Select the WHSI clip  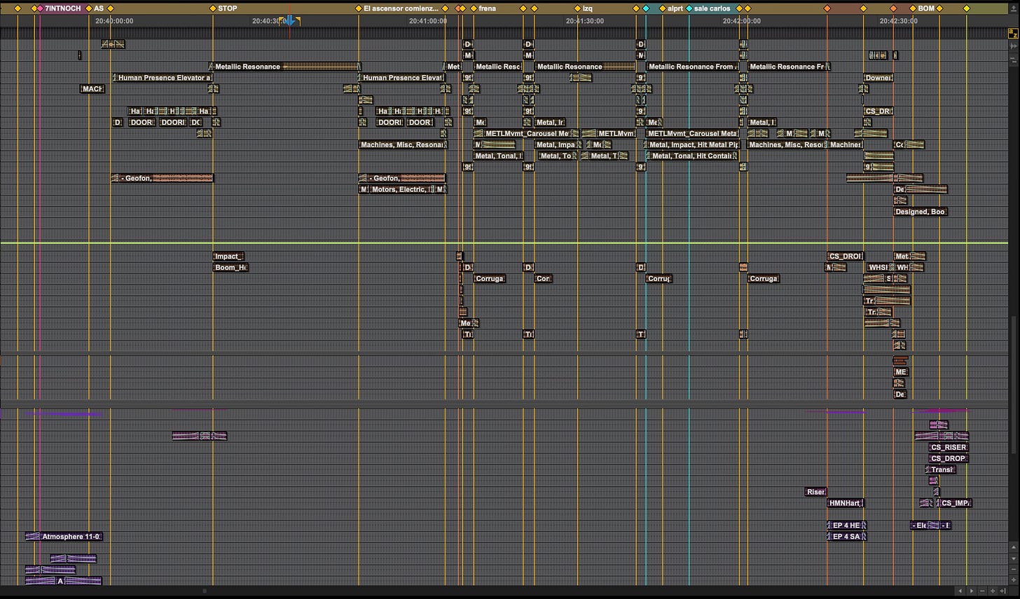click(878, 268)
